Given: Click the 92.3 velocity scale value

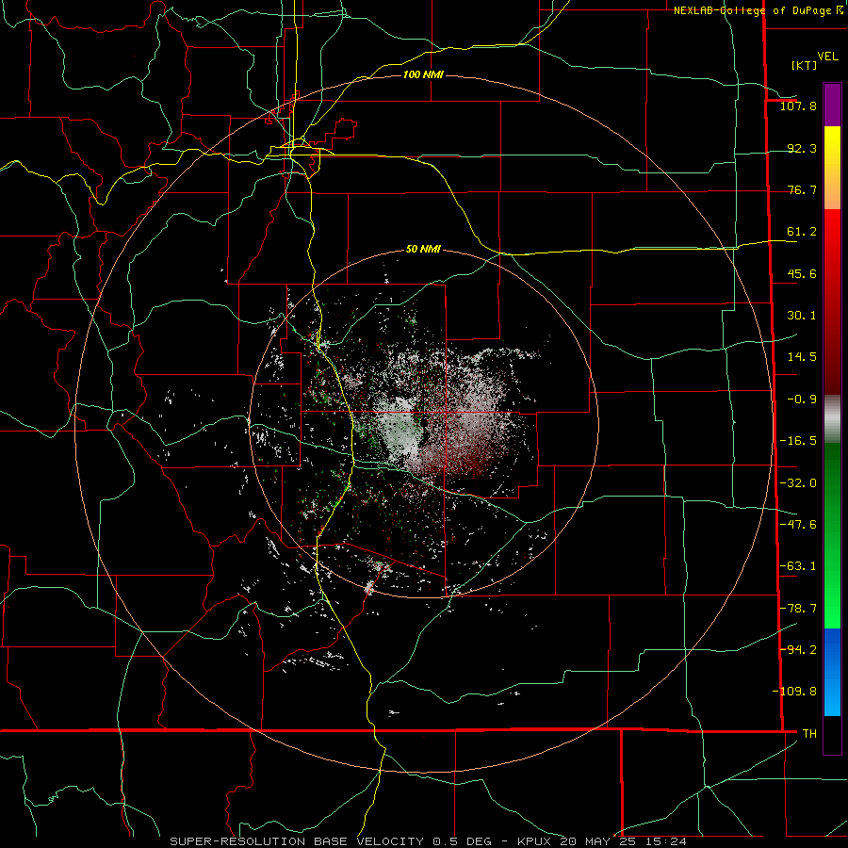Looking at the screenshot, I should tap(802, 148).
